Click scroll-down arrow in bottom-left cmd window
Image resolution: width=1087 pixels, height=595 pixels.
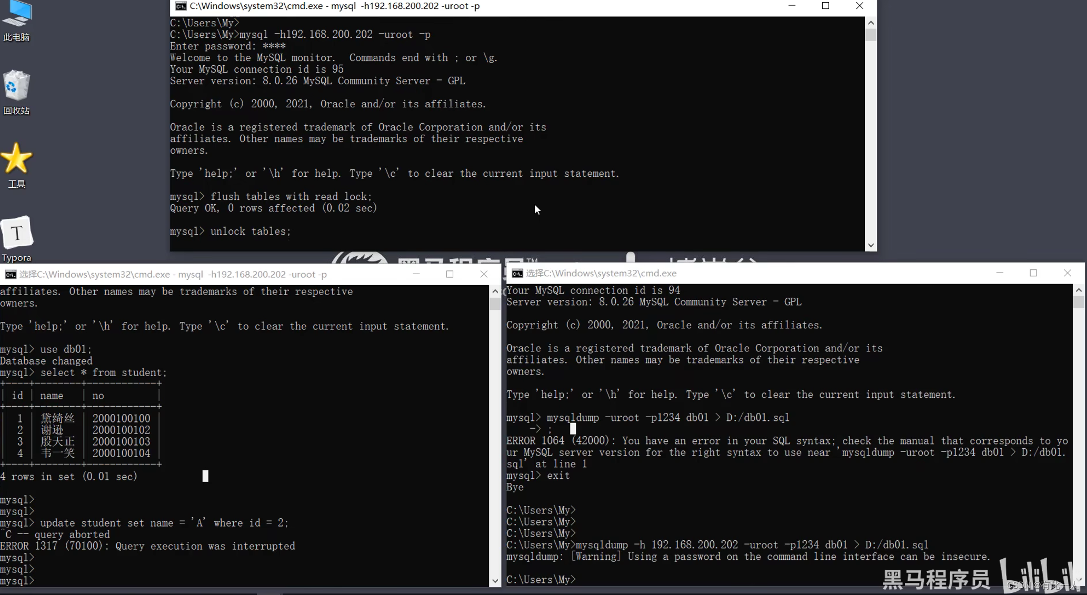[495, 581]
